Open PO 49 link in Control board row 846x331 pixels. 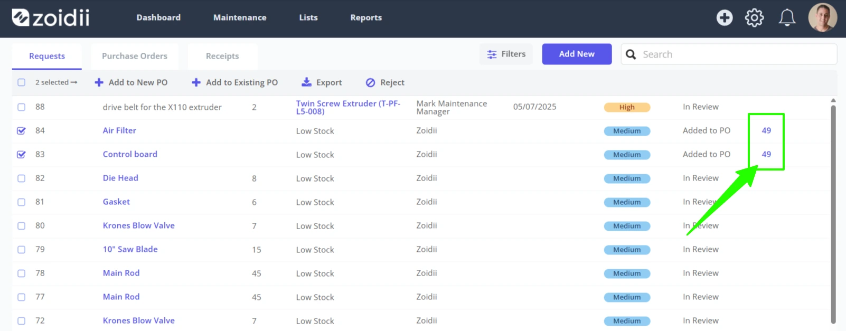click(x=766, y=154)
